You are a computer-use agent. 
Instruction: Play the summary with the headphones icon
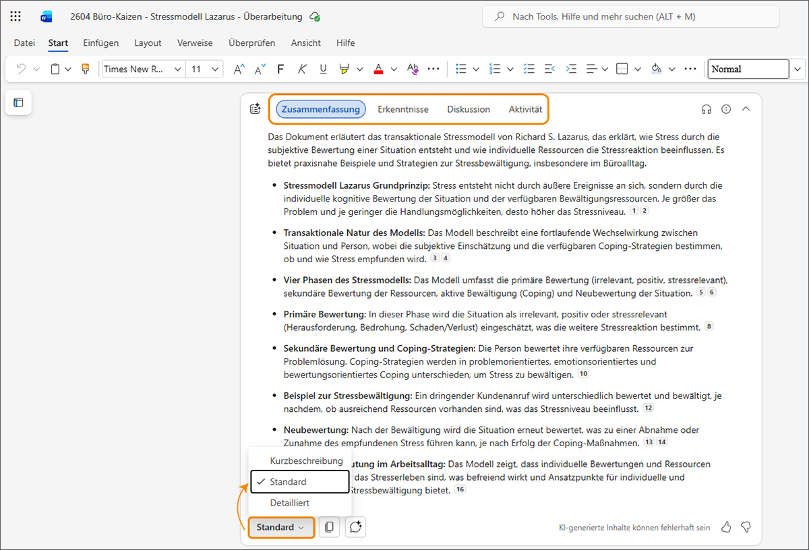point(707,109)
